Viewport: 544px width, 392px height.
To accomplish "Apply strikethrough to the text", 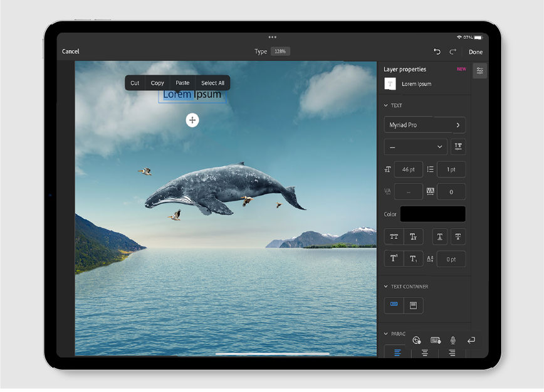I will click(x=458, y=236).
